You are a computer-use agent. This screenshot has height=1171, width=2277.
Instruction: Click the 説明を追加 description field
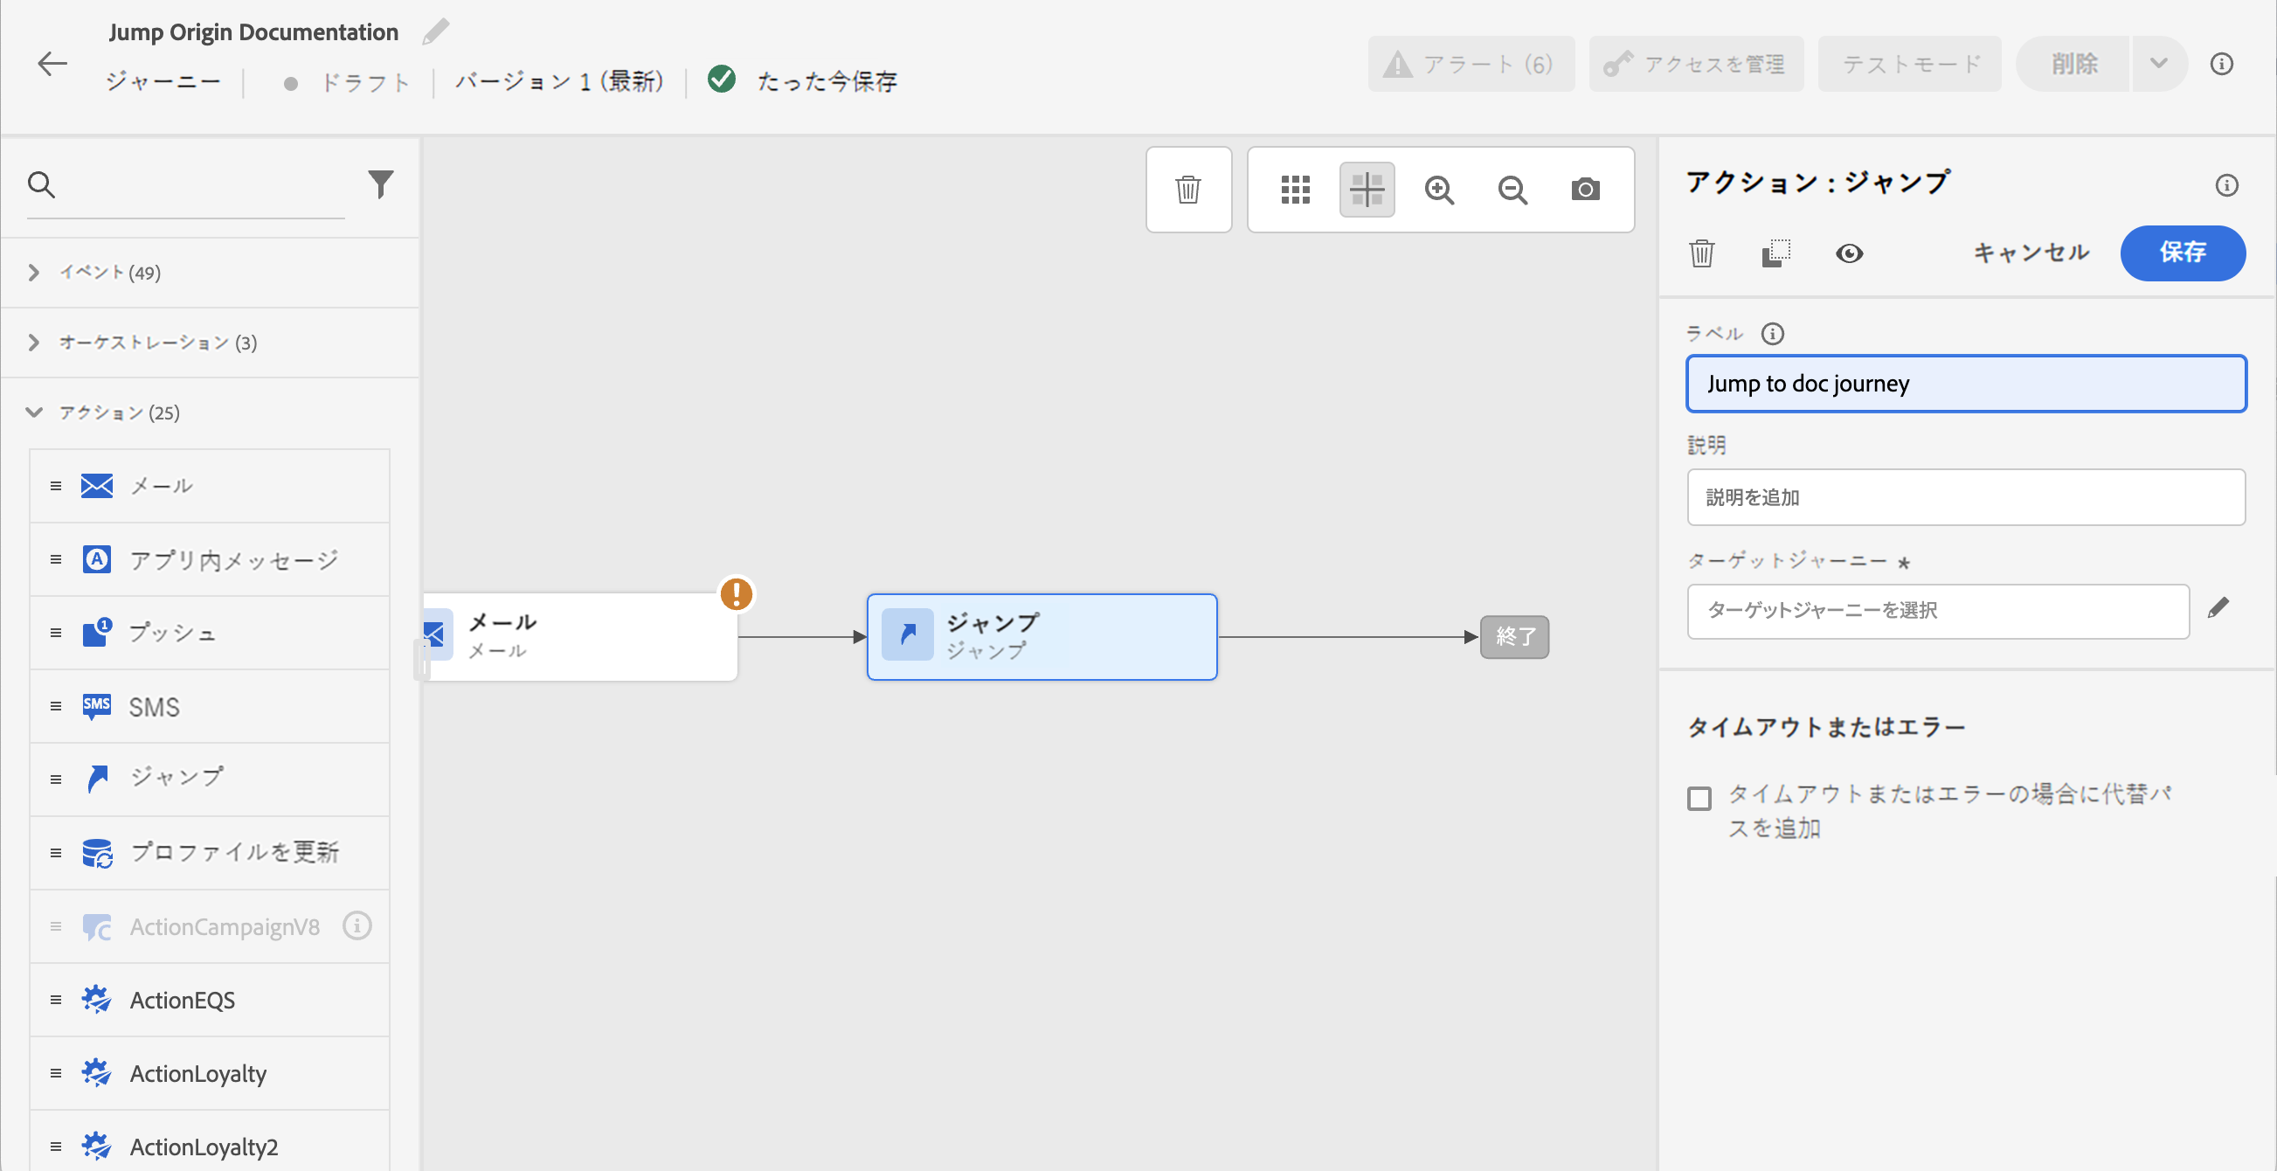click(1965, 497)
